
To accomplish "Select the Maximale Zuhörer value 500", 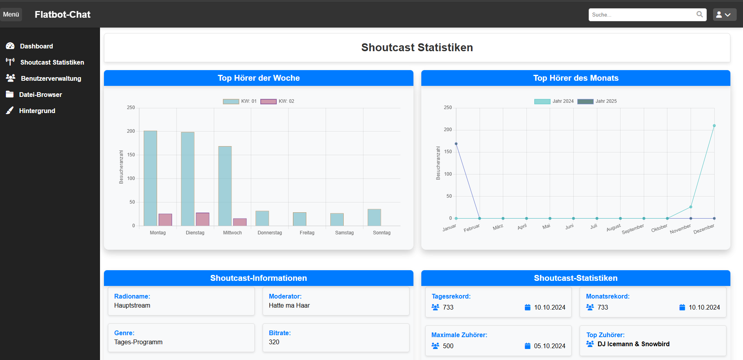I will point(448,346).
